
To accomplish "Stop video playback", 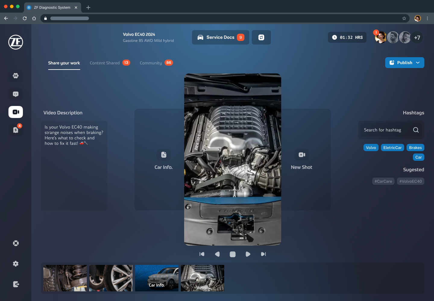I will click(x=233, y=254).
